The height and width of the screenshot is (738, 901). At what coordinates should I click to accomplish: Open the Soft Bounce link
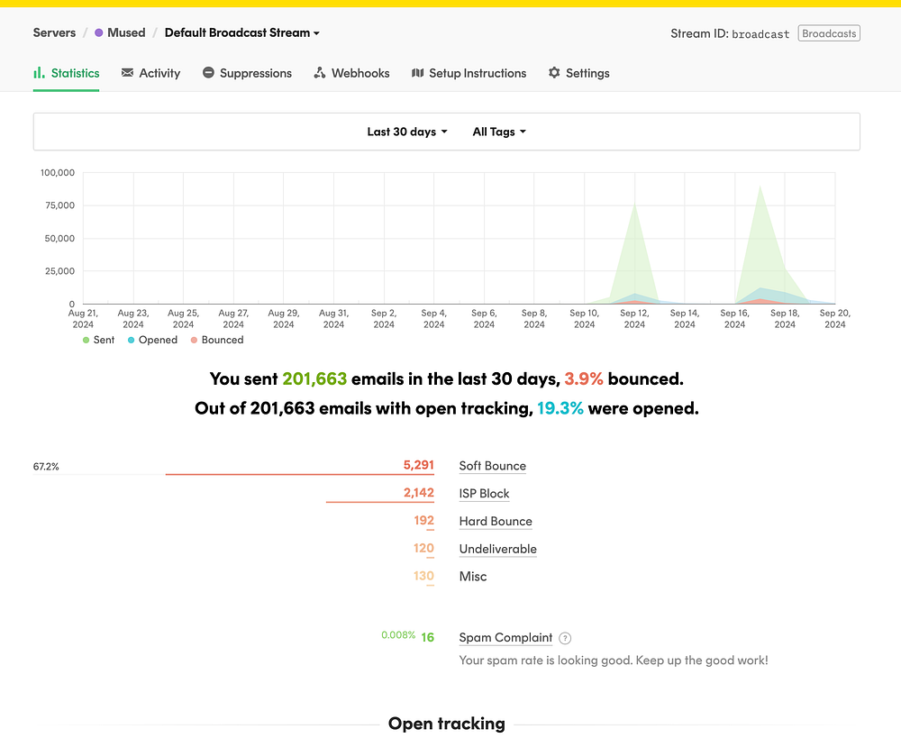pyautogui.click(x=493, y=466)
